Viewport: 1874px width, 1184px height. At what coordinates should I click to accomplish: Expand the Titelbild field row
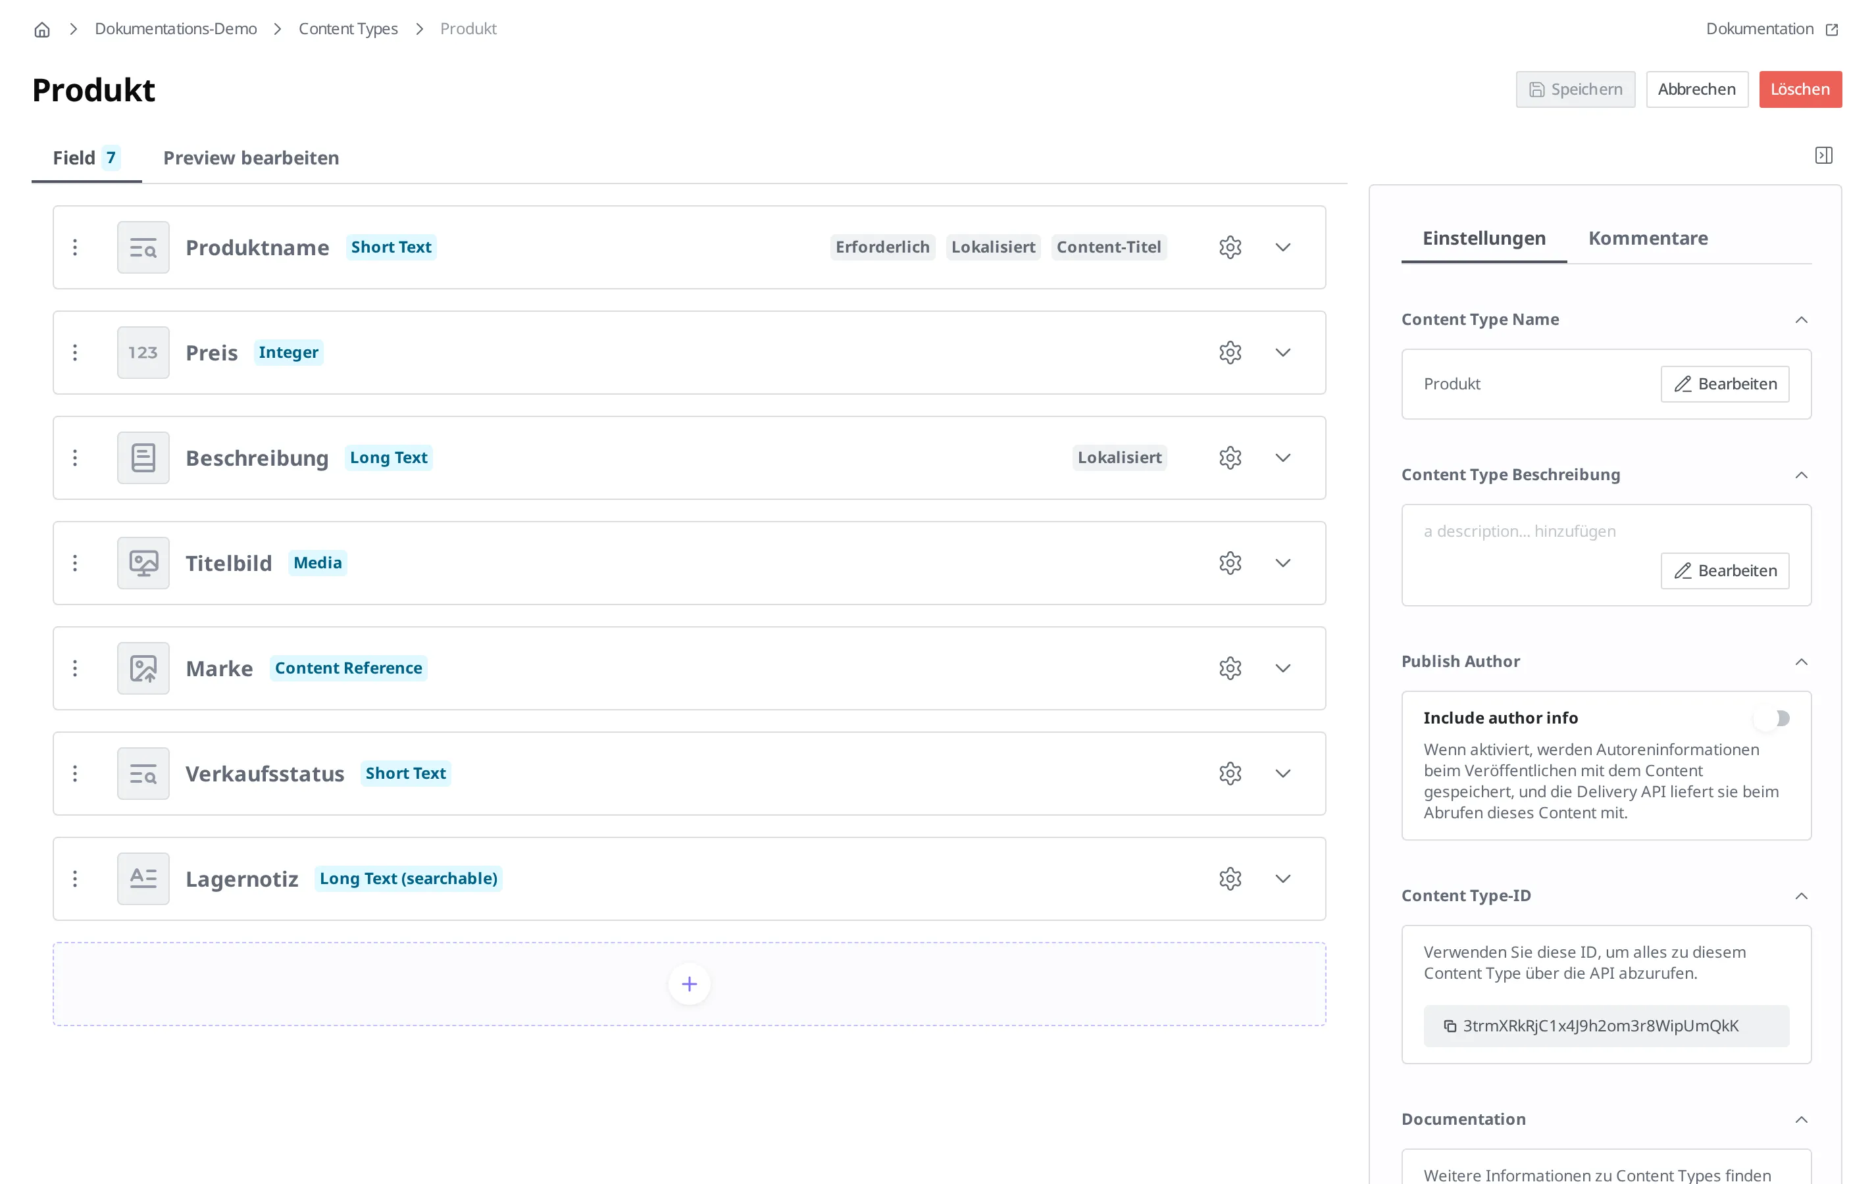(1282, 562)
